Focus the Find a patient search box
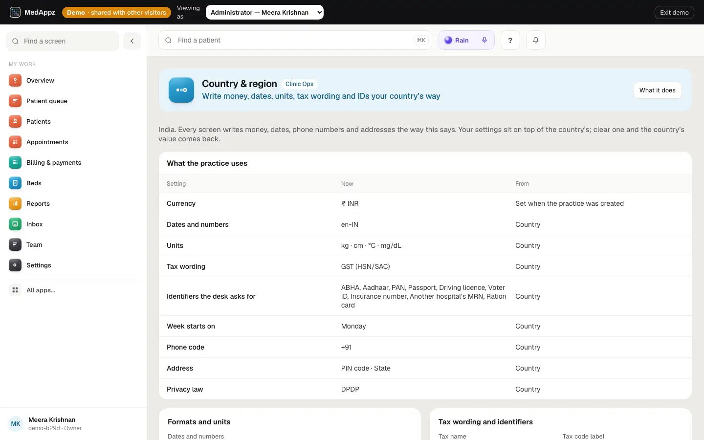 (x=295, y=40)
